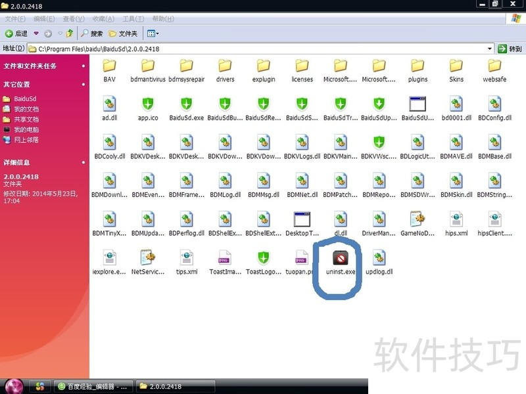Select the BDKVLogs.dll file

pyautogui.click(x=302, y=147)
